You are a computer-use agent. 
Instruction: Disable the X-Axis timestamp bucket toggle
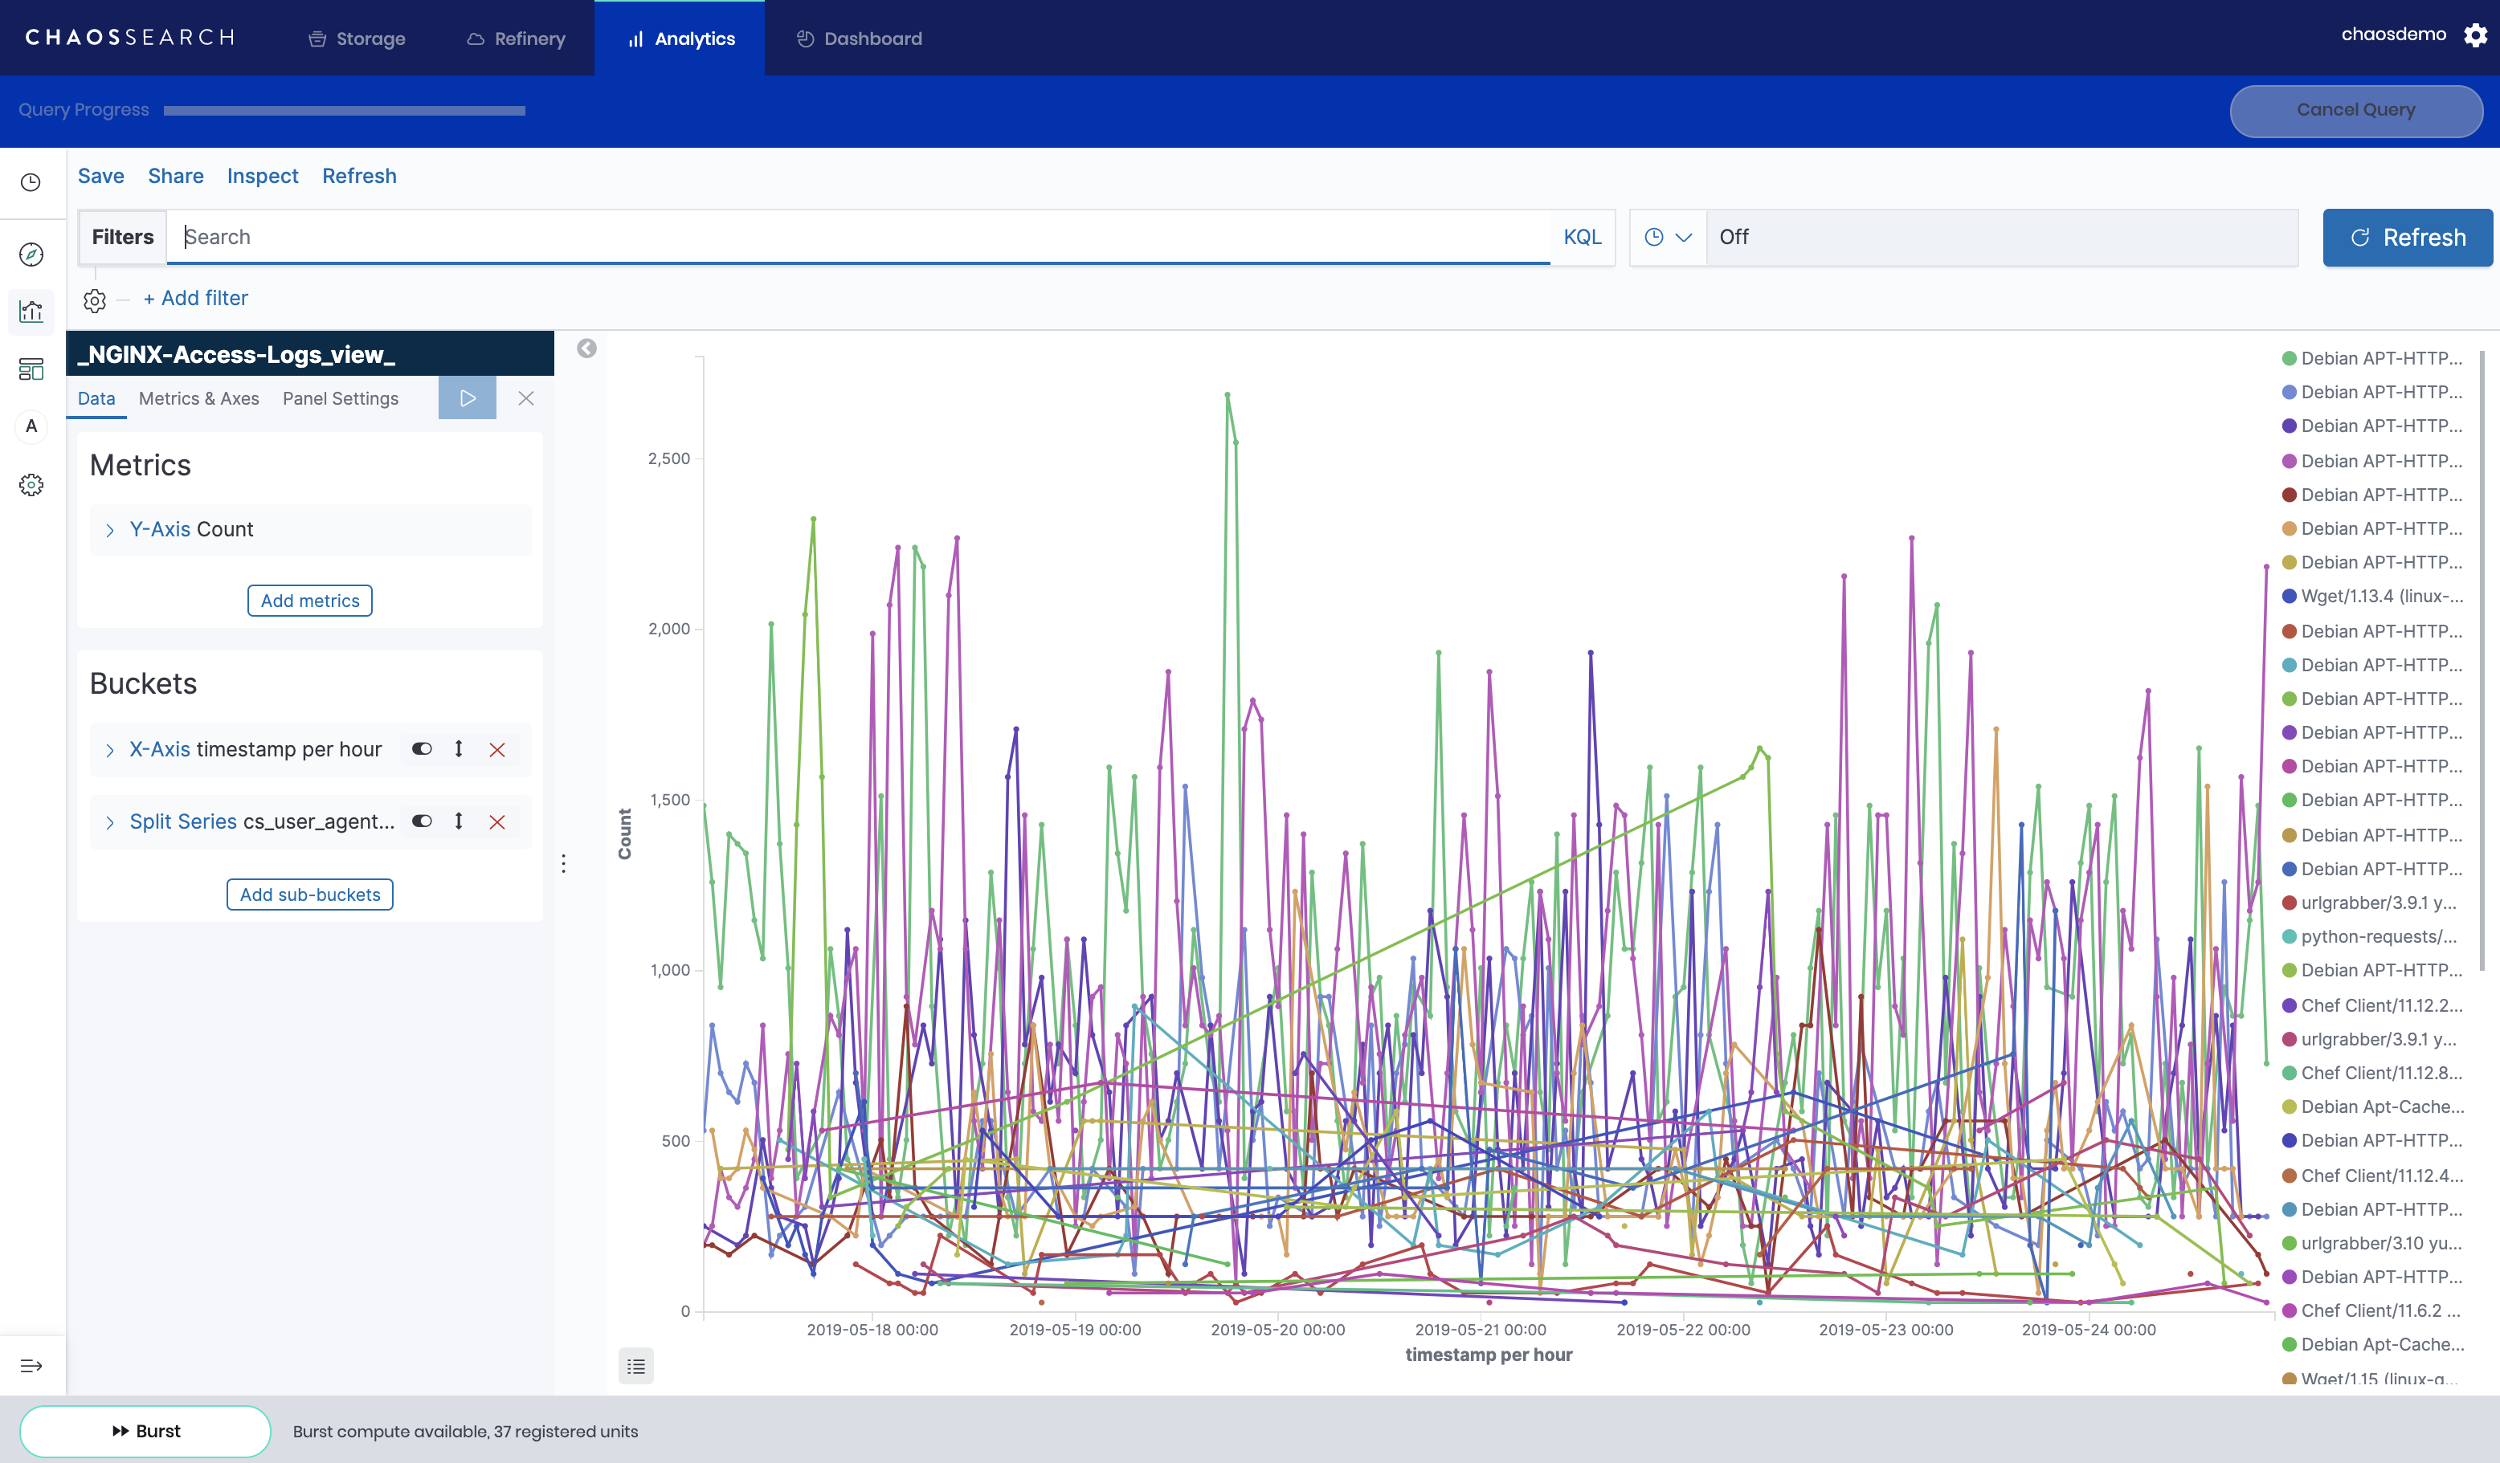pos(422,749)
